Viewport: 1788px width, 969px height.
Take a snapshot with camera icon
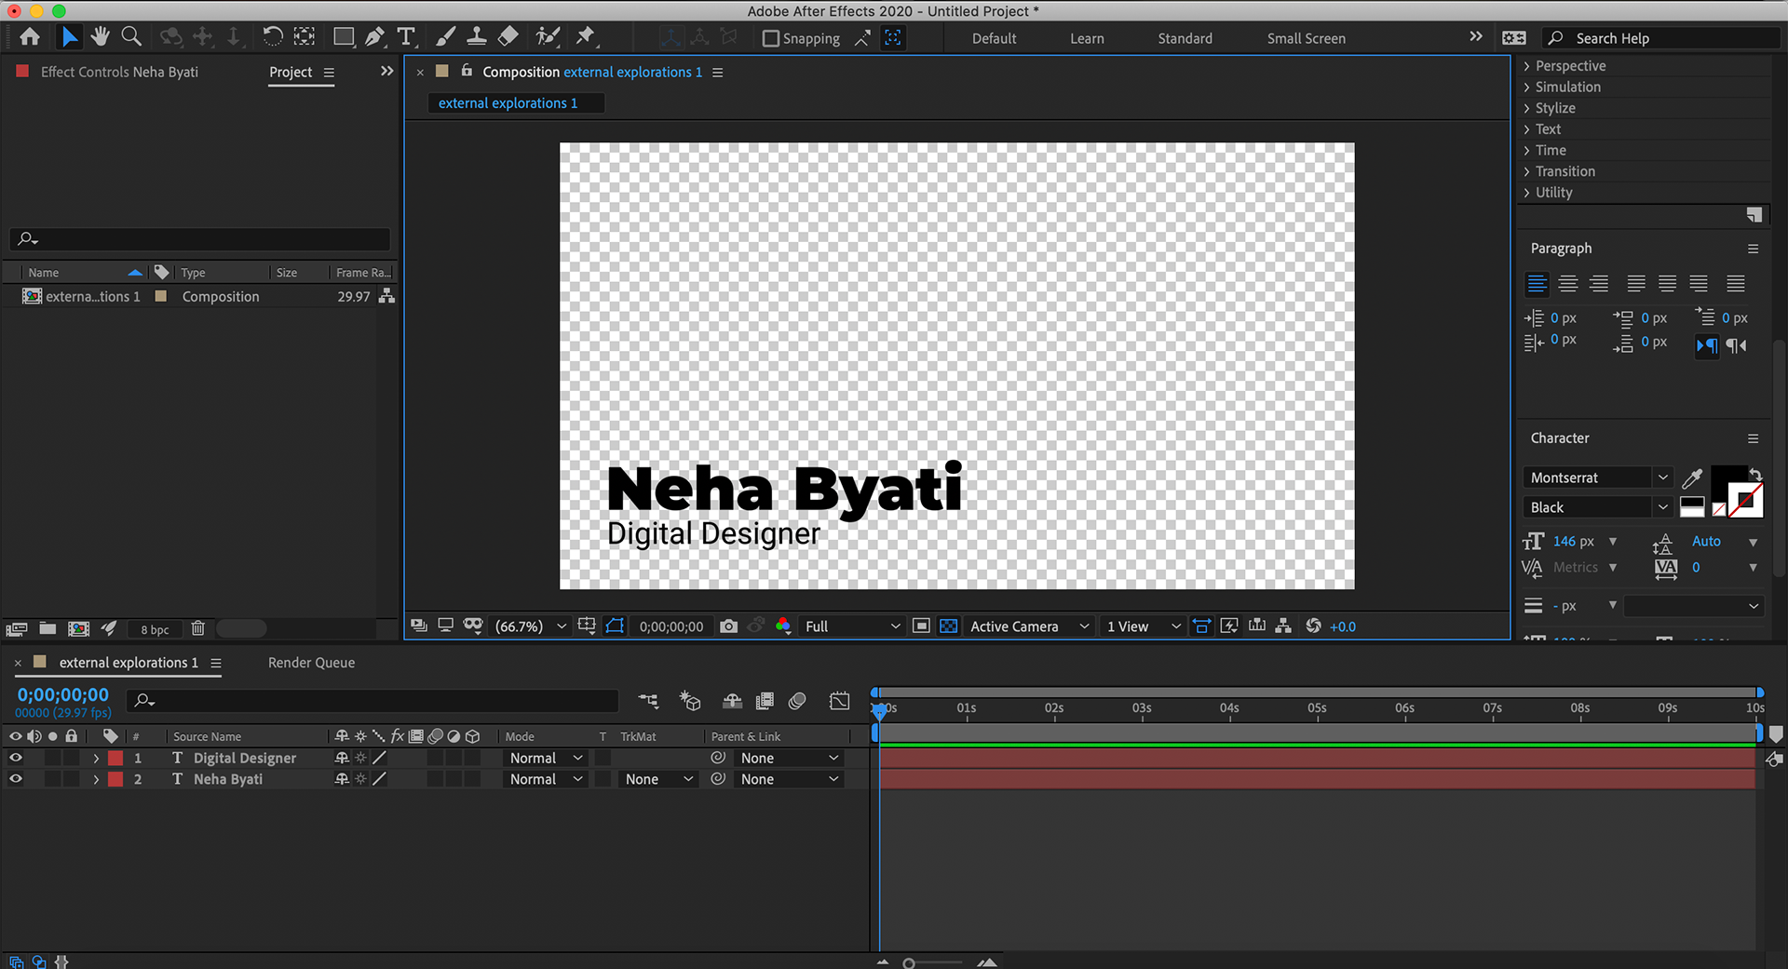(x=729, y=626)
